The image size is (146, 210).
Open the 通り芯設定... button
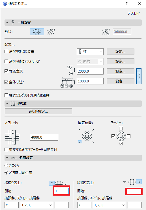pyautogui.click(x=38, y=111)
